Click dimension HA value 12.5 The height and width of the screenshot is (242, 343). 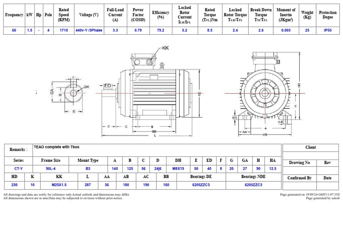(272, 168)
